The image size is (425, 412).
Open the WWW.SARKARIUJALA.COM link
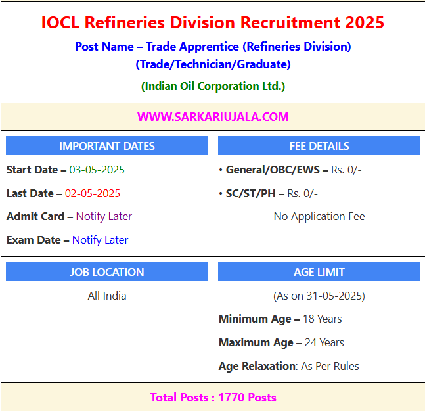point(213,117)
